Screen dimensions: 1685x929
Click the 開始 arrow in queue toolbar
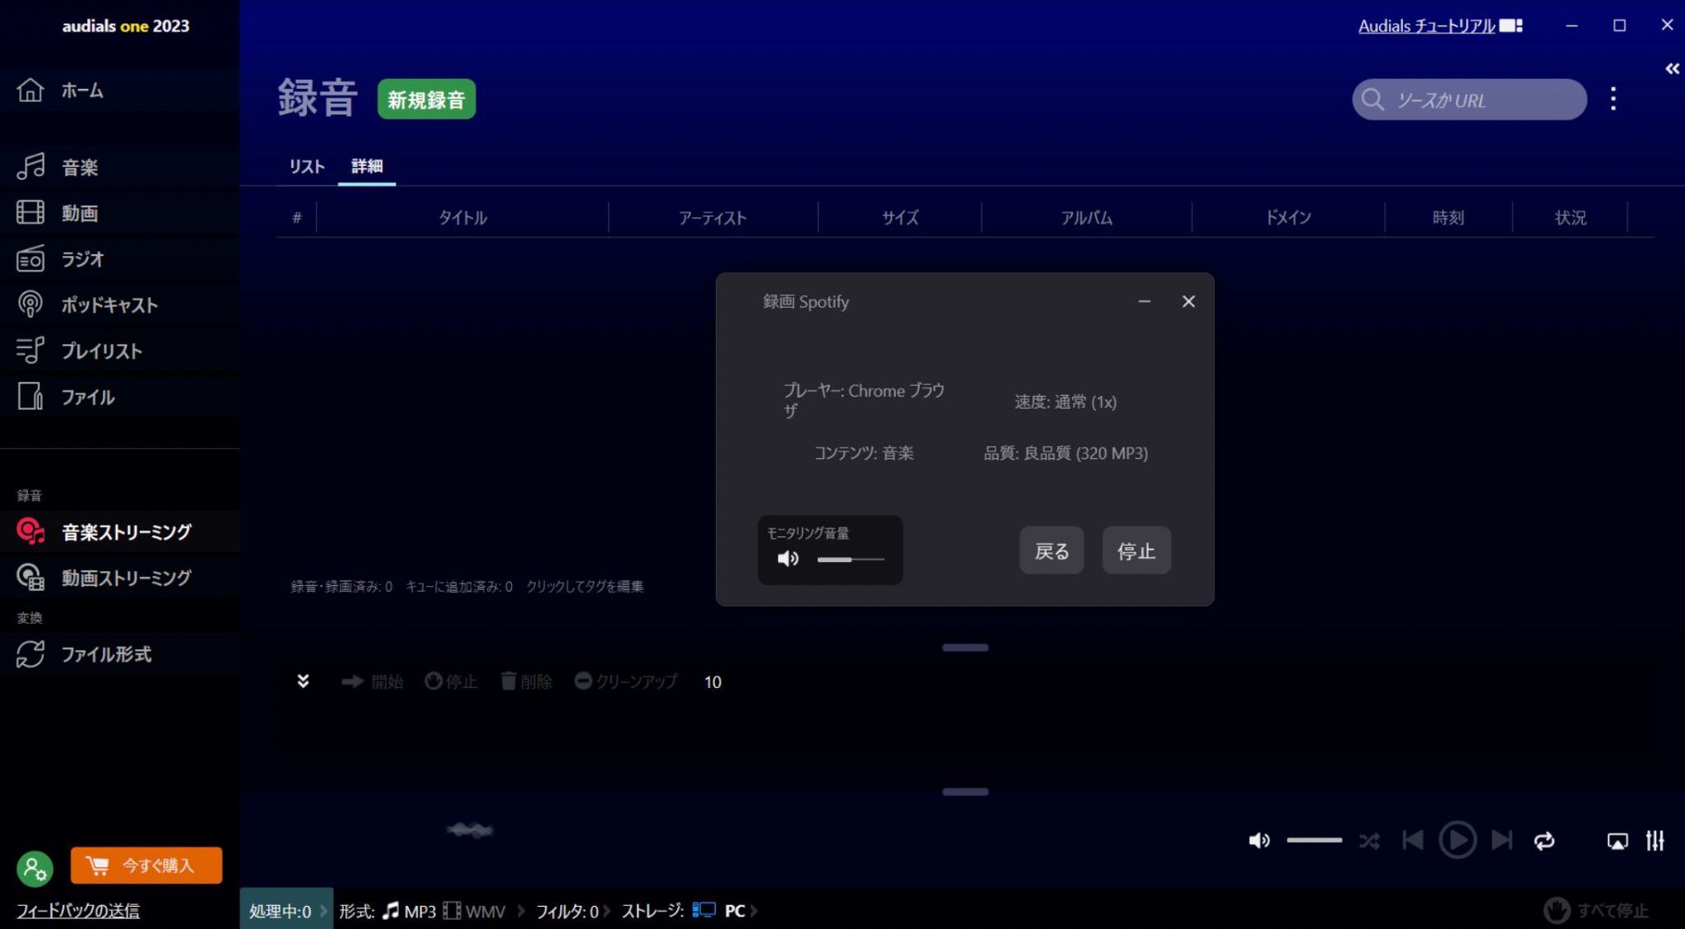(x=372, y=681)
